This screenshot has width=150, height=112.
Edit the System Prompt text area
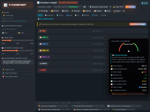pos(17,62)
